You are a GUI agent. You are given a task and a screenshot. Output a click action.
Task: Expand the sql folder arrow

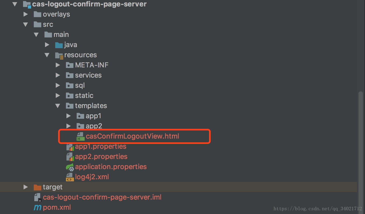tap(58, 85)
